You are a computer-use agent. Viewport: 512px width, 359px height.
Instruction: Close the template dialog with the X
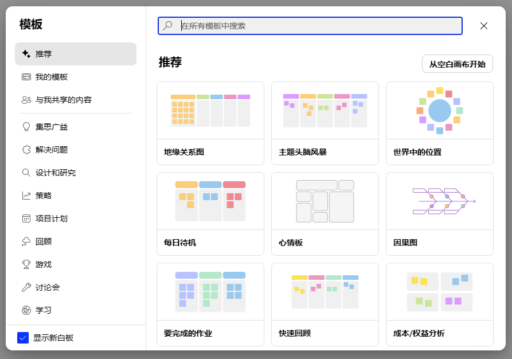(x=483, y=26)
